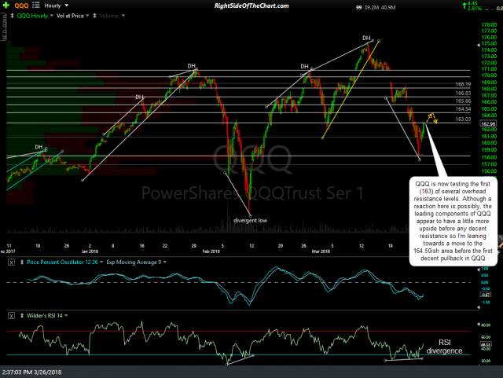The width and height of the screenshot is (503, 378).
Task: Select the 163.03 resistance level label
Action: [463, 119]
